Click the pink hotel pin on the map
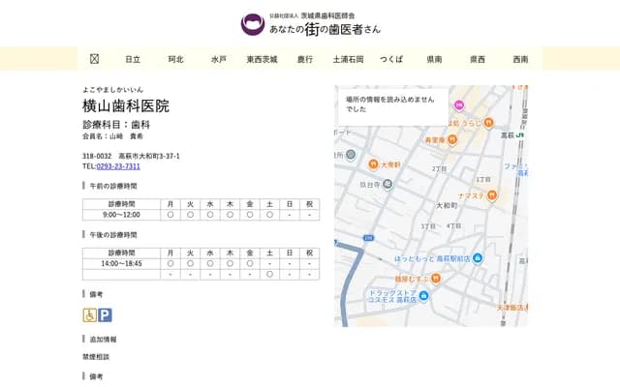This screenshot has width=620, height=387. pos(458,105)
